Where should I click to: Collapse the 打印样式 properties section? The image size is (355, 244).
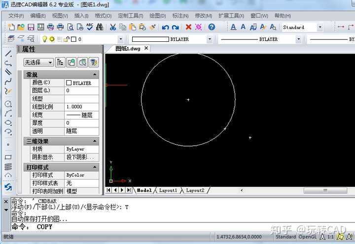(95, 167)
